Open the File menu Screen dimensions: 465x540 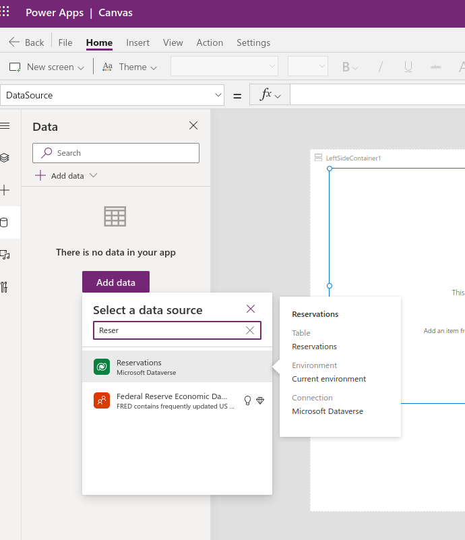(x=65, y=42)
